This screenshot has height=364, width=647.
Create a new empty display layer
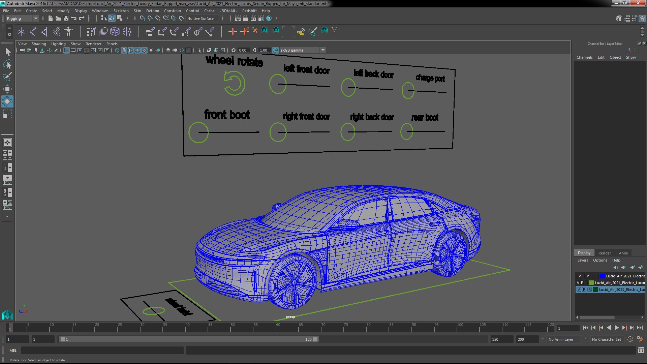coord(633,267)
